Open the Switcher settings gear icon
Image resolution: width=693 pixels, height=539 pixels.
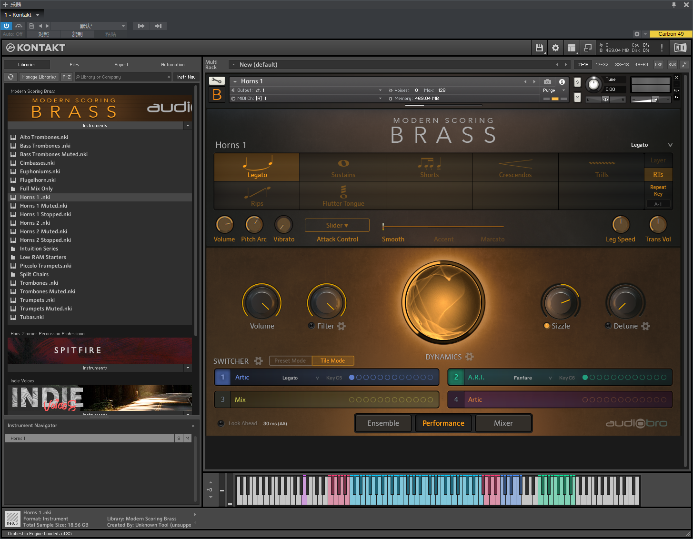point(259,361)
